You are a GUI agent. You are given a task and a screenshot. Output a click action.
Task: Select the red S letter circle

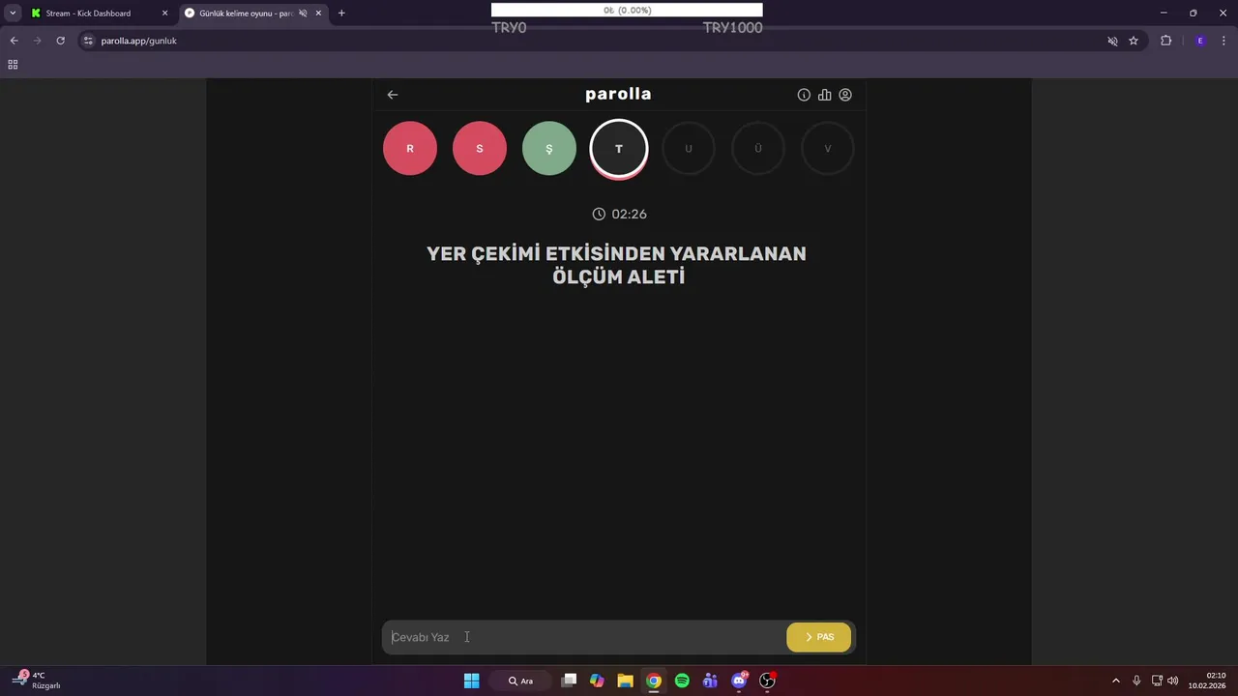point(480,149)
